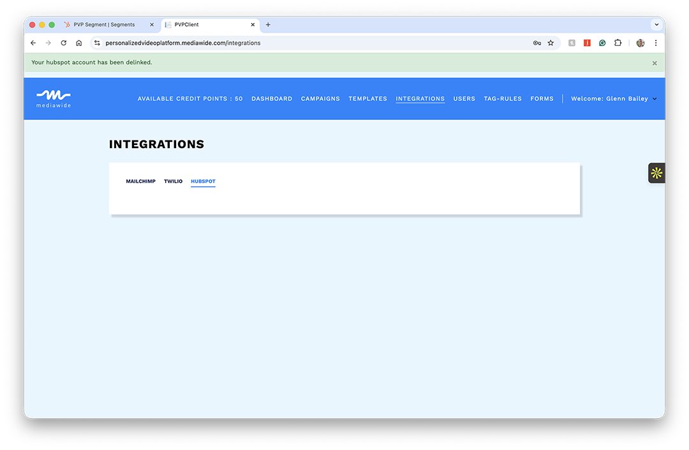
Task: Expand the Welcome: Glenn Bailey user menu
Action: coord(613,99)
